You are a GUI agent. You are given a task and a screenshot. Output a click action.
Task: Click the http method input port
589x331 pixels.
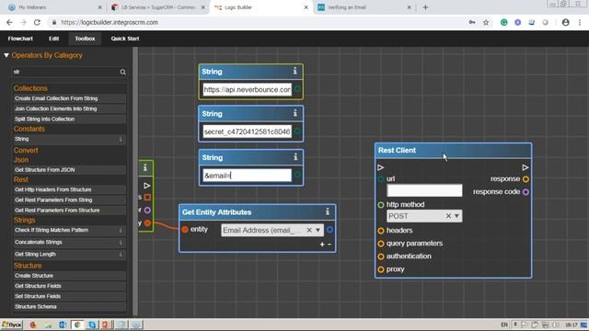[380, 204]
